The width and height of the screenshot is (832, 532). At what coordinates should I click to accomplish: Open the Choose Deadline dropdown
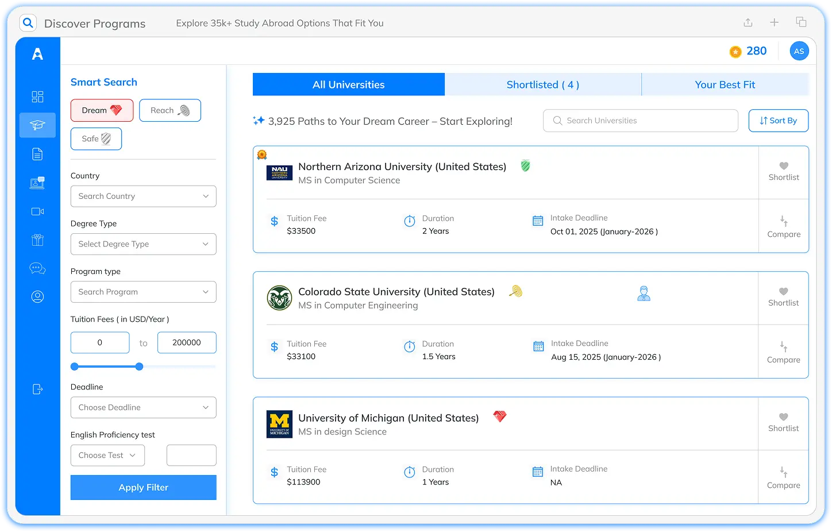[143, 407]
